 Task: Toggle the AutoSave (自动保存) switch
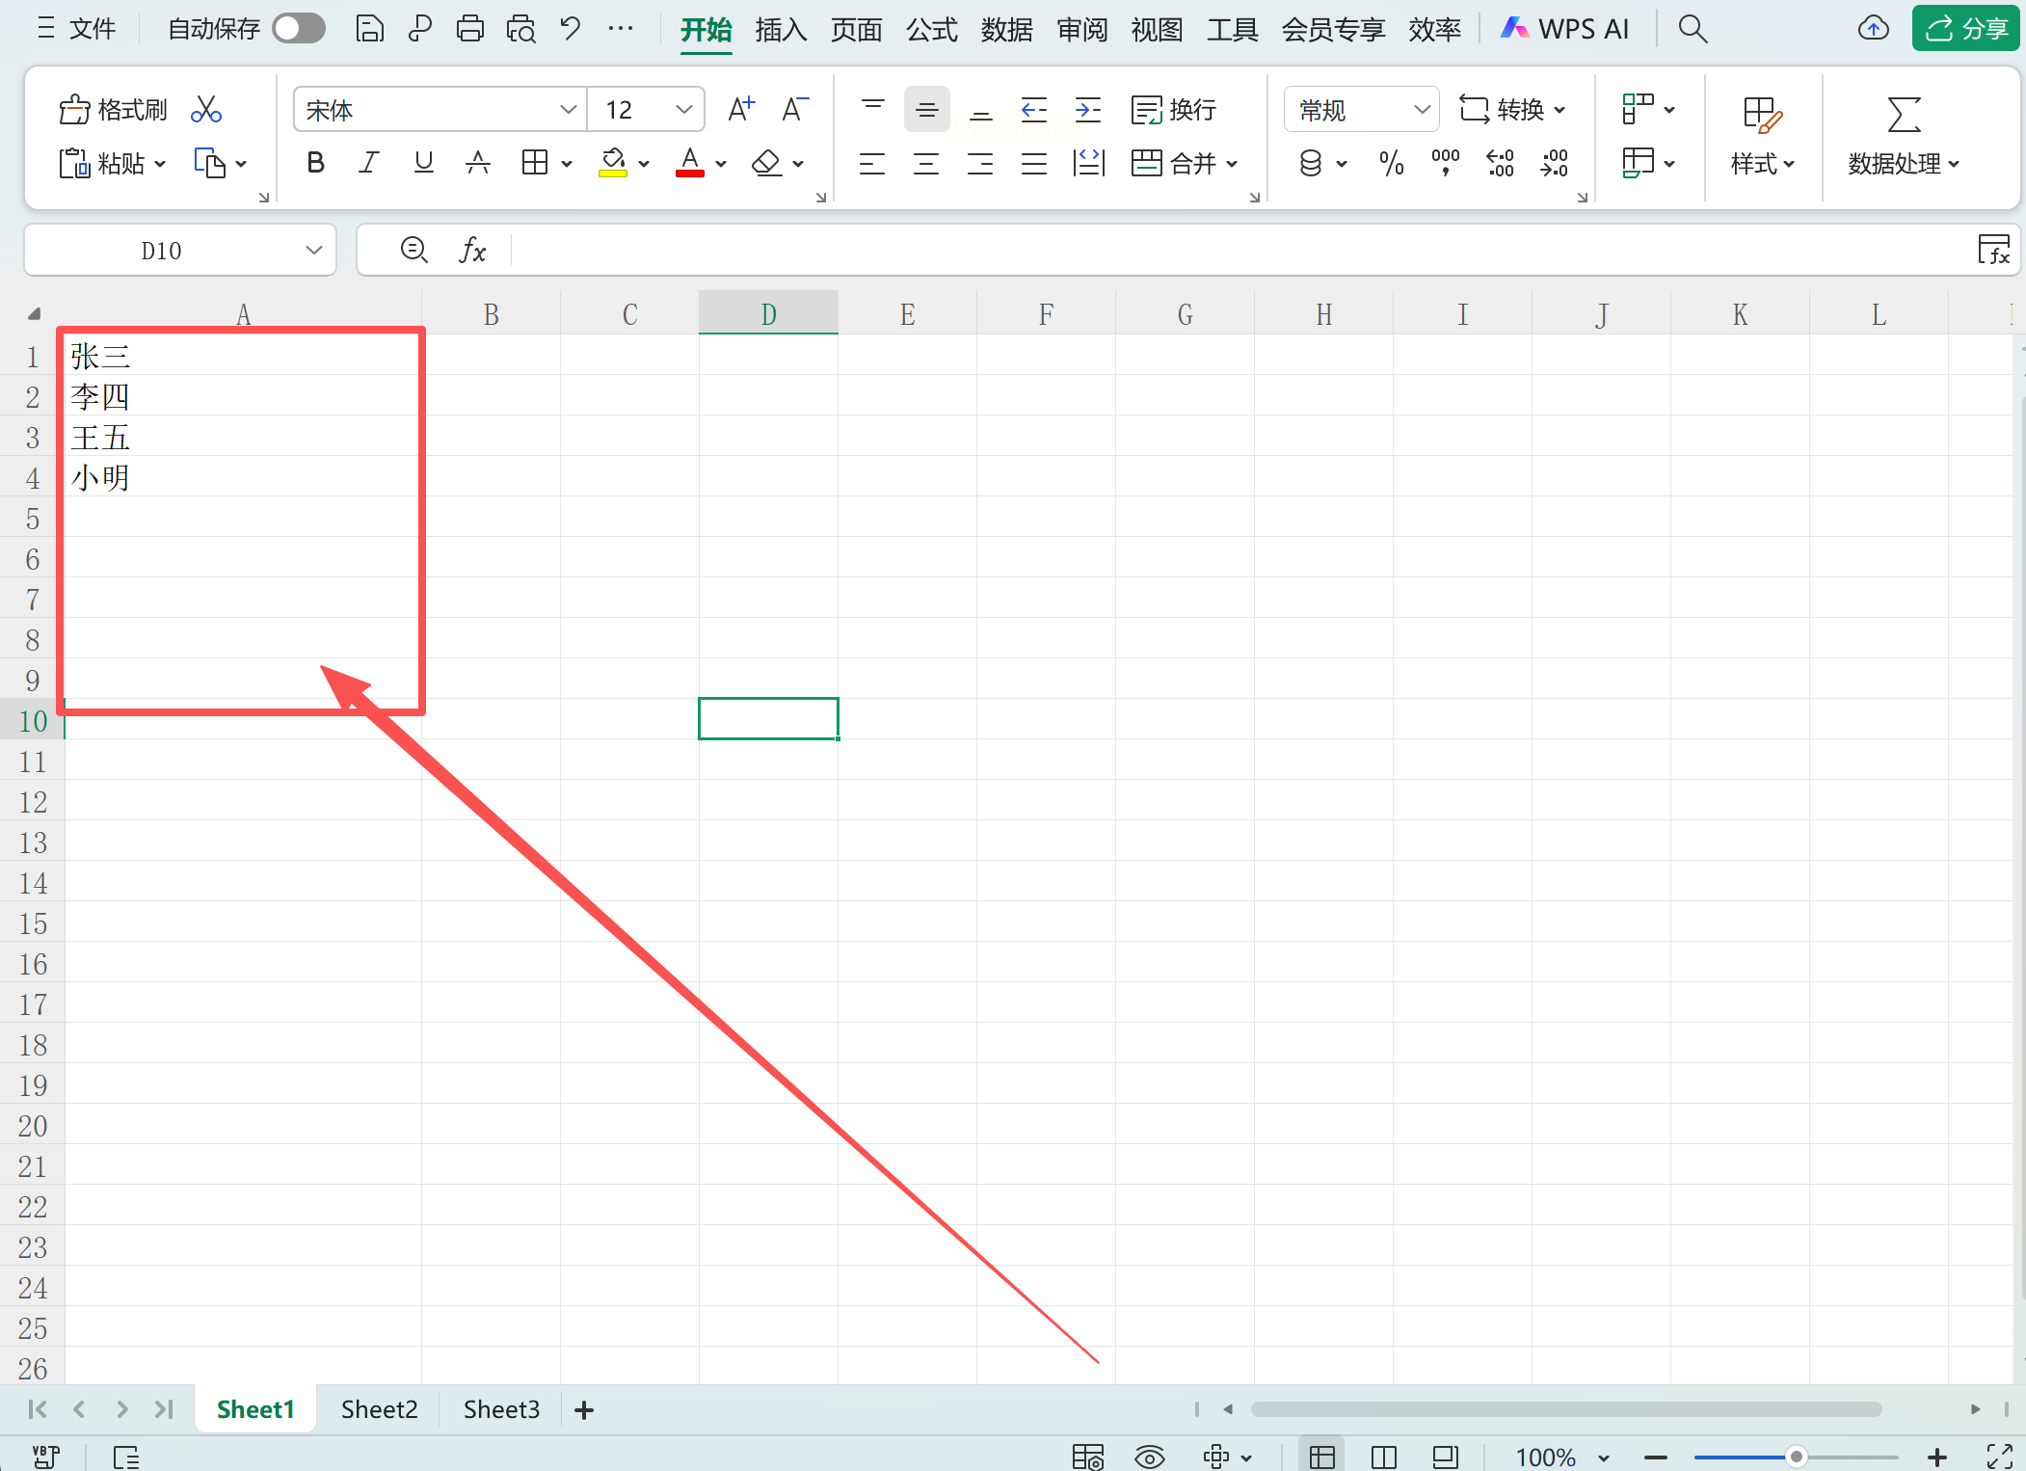(x=298, y=29)
